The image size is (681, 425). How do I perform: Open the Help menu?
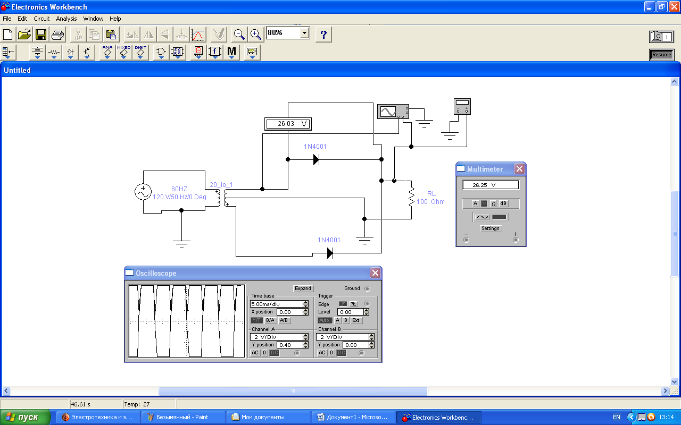[115, 19]
